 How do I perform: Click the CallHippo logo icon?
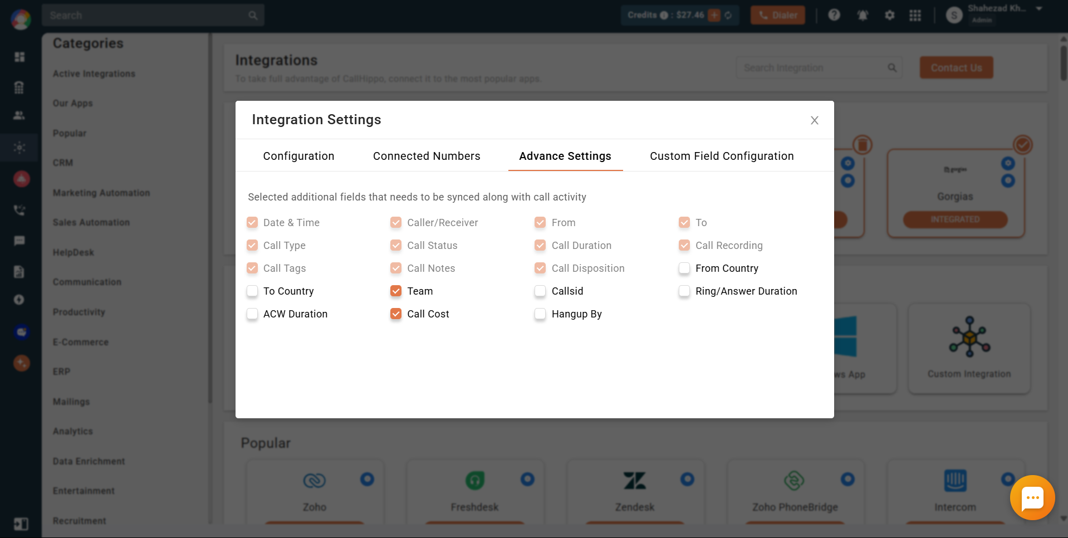pos(21,19)
